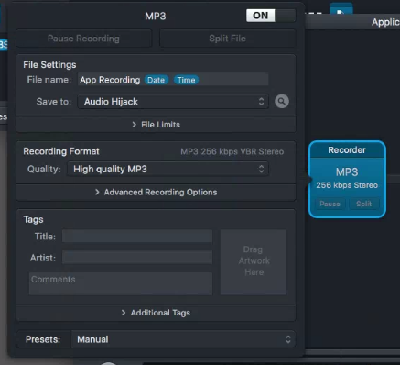
Task: Click the magnifier reveal-folder icon
Action: click(x=282, y=101)
